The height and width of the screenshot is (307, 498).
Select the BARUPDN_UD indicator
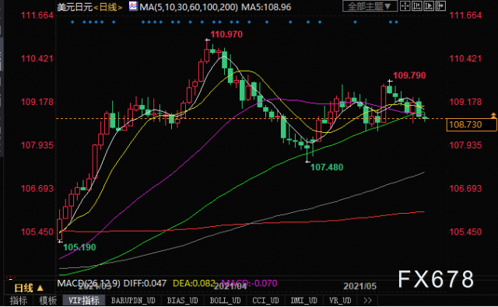pos(133,300)
